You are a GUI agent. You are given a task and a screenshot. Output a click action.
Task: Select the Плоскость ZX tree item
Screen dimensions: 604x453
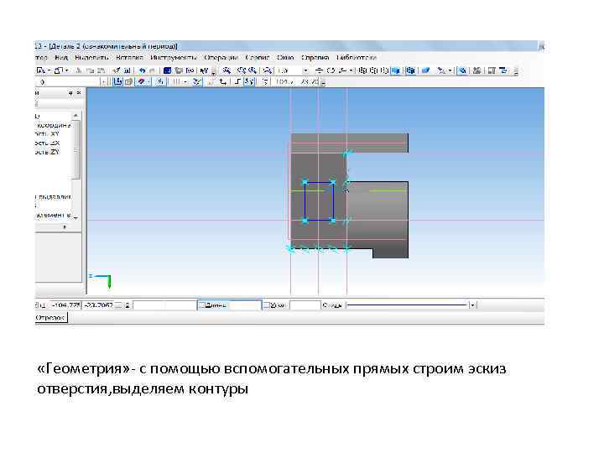[47, 143]
